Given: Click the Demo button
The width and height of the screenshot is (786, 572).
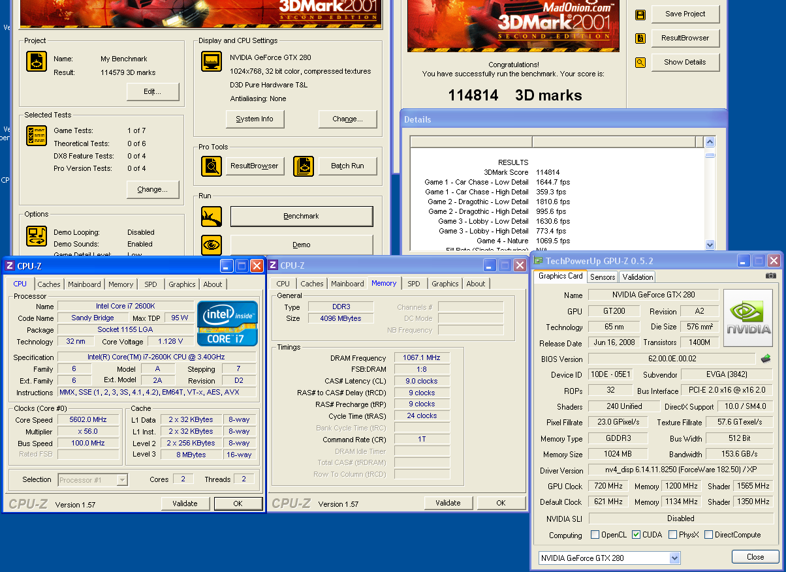Looking at the screenshot, I should click(302, 245).
